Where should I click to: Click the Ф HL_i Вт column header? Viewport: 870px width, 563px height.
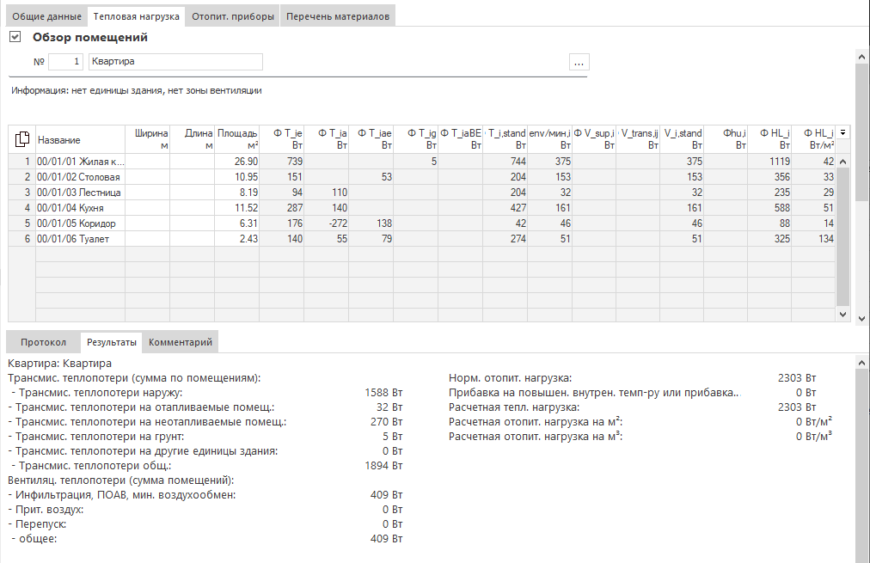770,140
